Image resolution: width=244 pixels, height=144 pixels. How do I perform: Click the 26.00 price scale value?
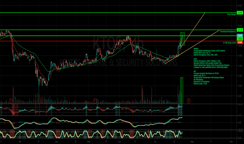[240, 5]
